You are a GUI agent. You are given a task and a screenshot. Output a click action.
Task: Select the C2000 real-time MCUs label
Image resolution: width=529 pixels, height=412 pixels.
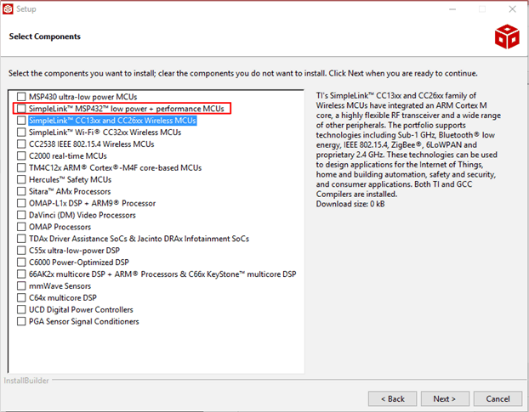68,156
